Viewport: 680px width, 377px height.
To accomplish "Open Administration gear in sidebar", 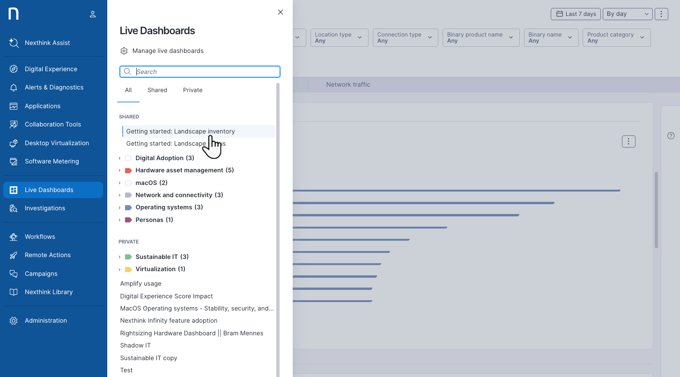I will pyautogui.click(x=14, y=321).
